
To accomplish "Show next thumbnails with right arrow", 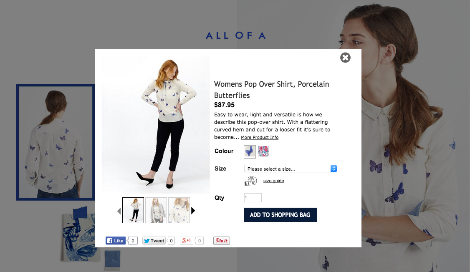I will click(x=193, y=211).
